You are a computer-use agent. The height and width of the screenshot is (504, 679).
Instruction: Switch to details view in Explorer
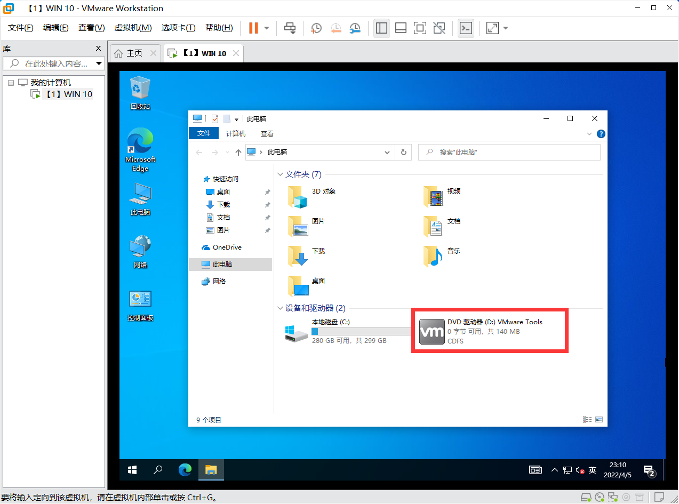(587, 420)
